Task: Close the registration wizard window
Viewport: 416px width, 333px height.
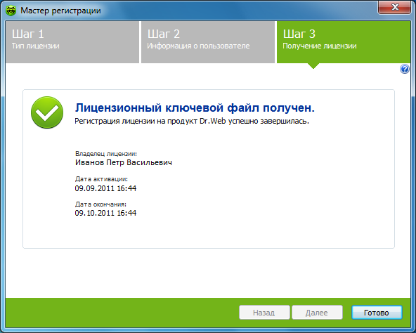Action: (x=394, y=7)
